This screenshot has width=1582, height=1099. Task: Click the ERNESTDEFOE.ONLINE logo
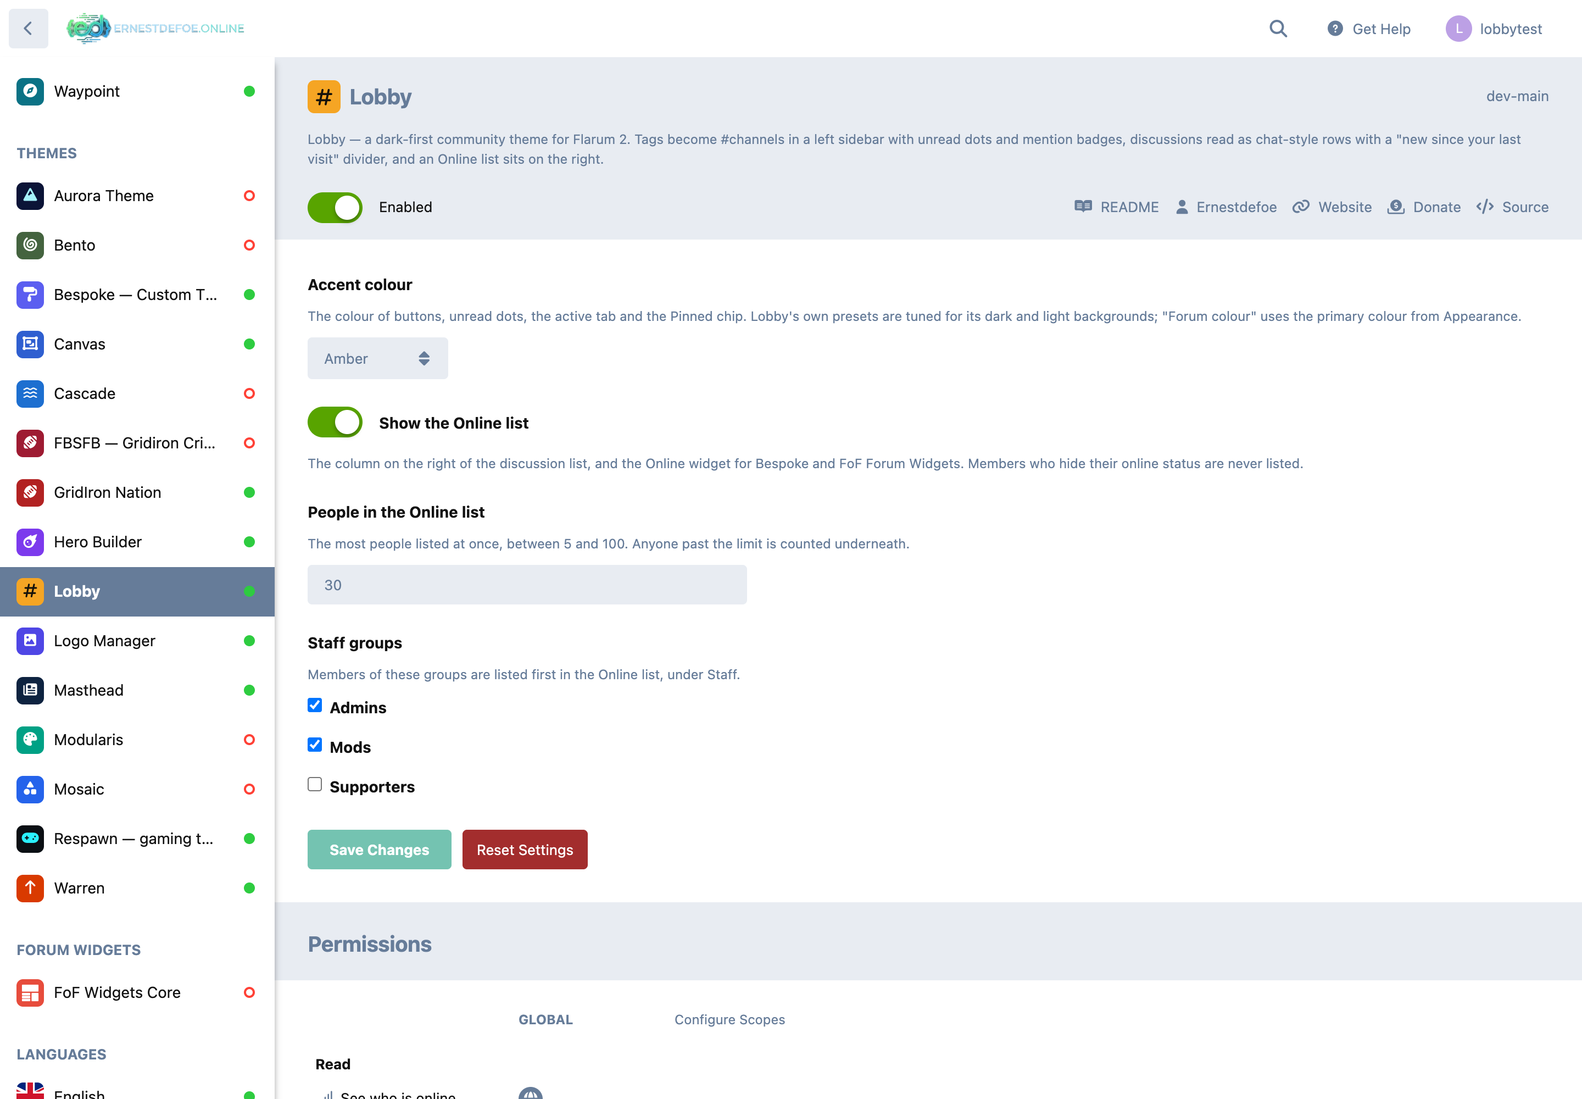pos(155,28)
